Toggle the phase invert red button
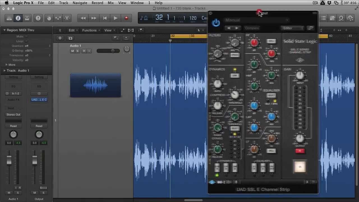 click(x=300, y=151)
